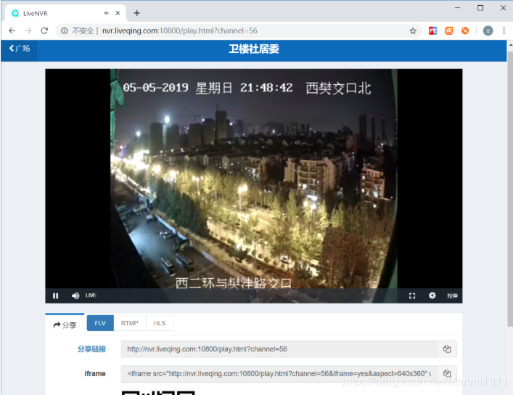Open Chrome's three-dot menu

504,30
